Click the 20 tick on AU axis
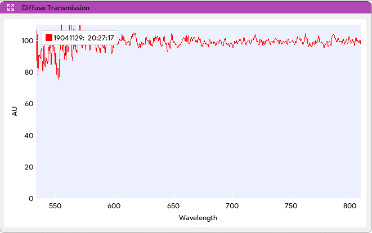The height and width of the screenshot is (233, 372). point(30,167)
